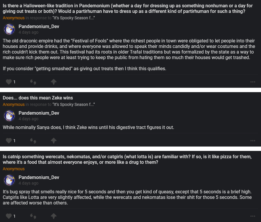The image size is (261, 222).
Task: Open Pandemonium_Dev avatar on Halloween answer
Action: 9,29
